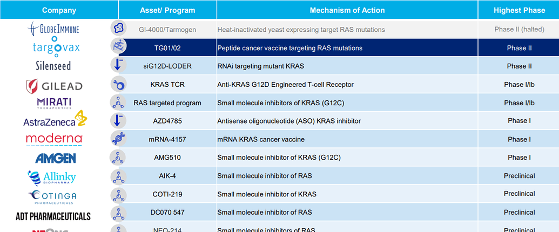Viewport: 559px width, 232px height.
Task: Click Preclinical in the COTI-219 row
Action: [520, 194]
